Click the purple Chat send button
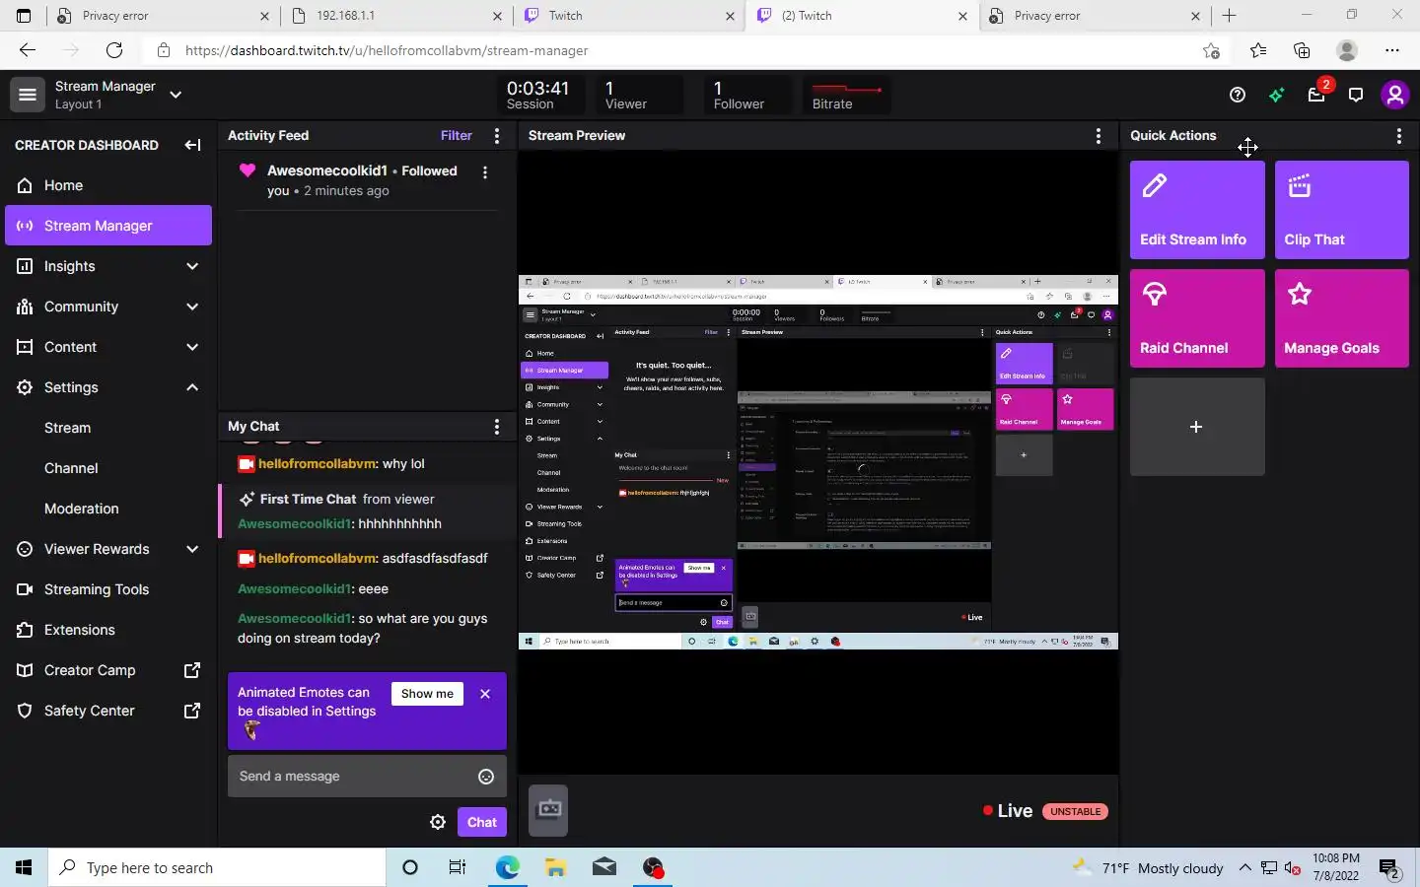The height and width of the screenshot is (887, 1420). pos(482,822)
